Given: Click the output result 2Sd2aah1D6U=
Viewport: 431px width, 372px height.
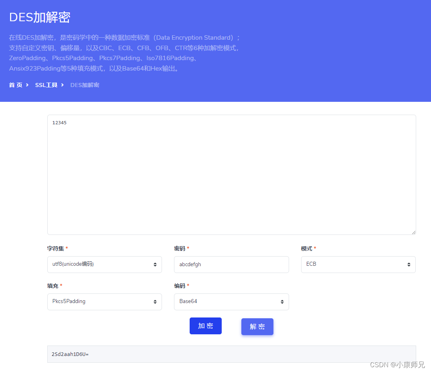Looking at the screenshot, I should click(70, 354).
